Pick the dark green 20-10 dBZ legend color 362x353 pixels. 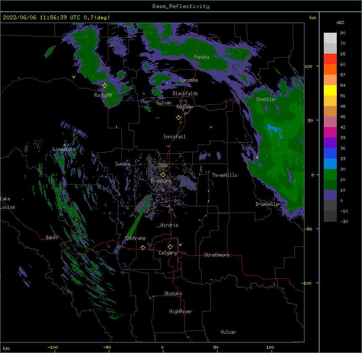click(x=330, y=184)
